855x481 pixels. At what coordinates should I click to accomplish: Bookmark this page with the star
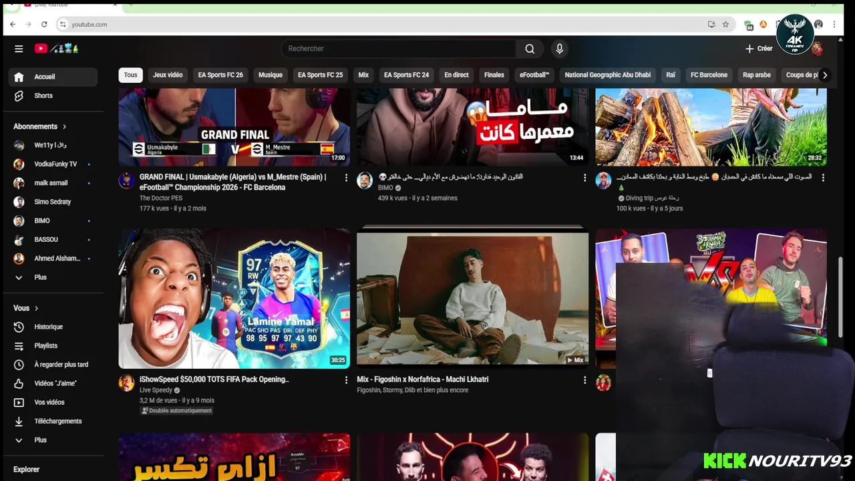(x=725, y=24)
